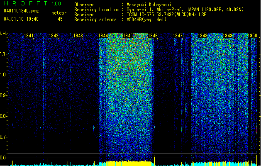Click the 0.8 kHz axis tick label

click(x=3, y=116)
